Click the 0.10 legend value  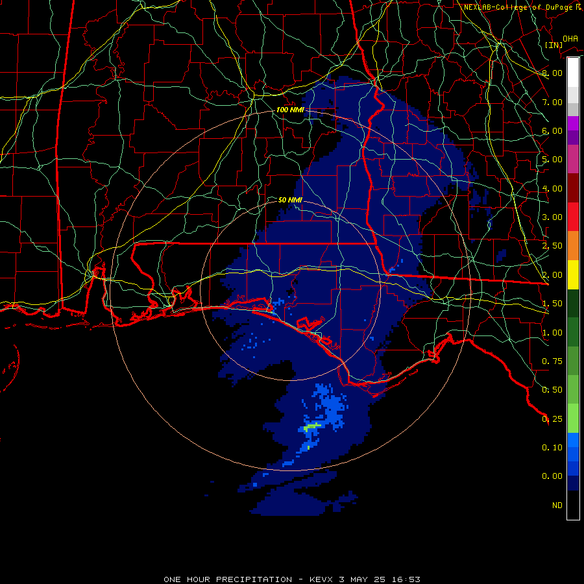(x=552, y=448)
